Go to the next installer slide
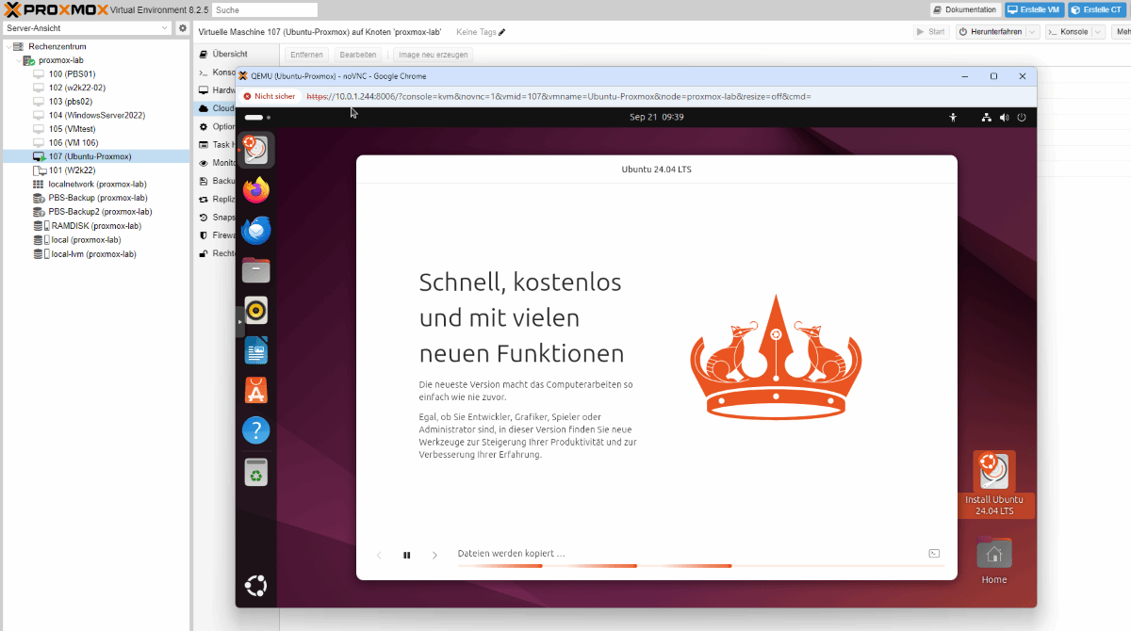This screenshot has height=631, width=1131. [x=434, y=555]
